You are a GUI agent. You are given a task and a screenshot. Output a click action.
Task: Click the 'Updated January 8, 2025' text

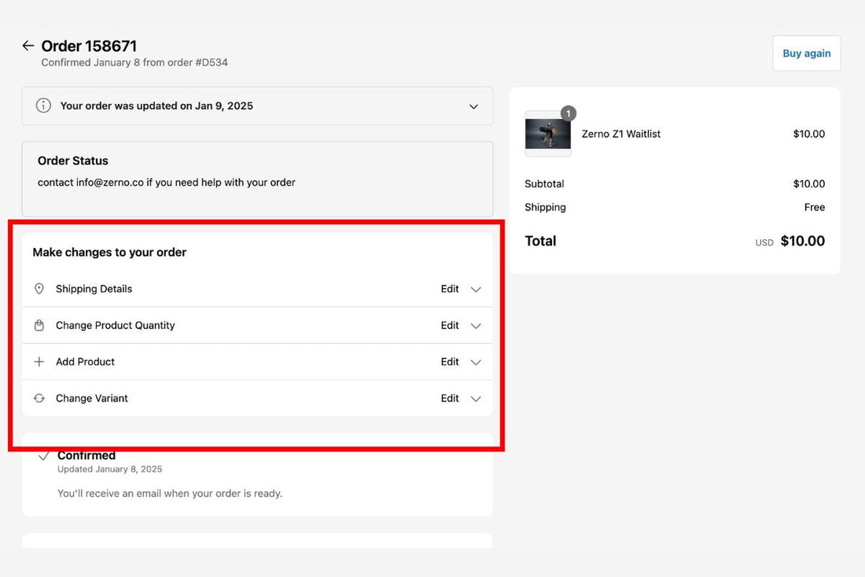click(x=110, y=469)
